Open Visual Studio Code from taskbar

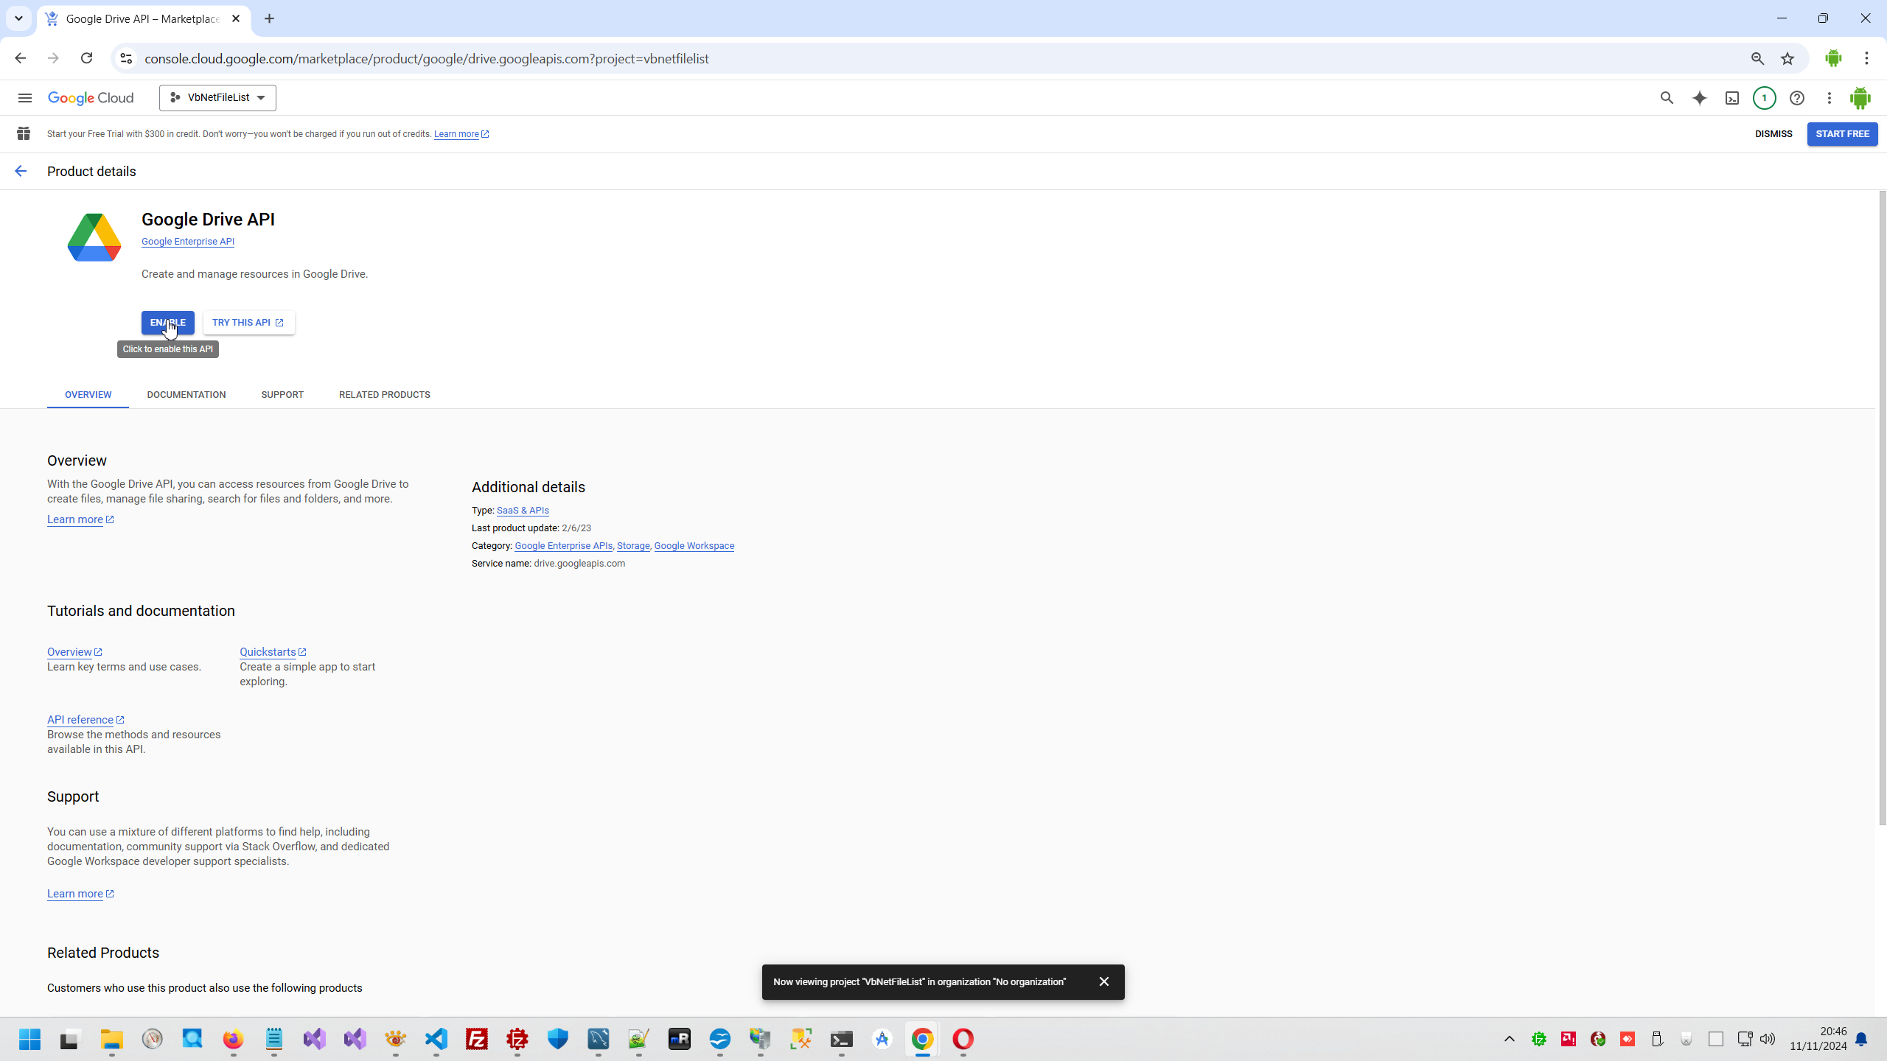coord(436,1039)
